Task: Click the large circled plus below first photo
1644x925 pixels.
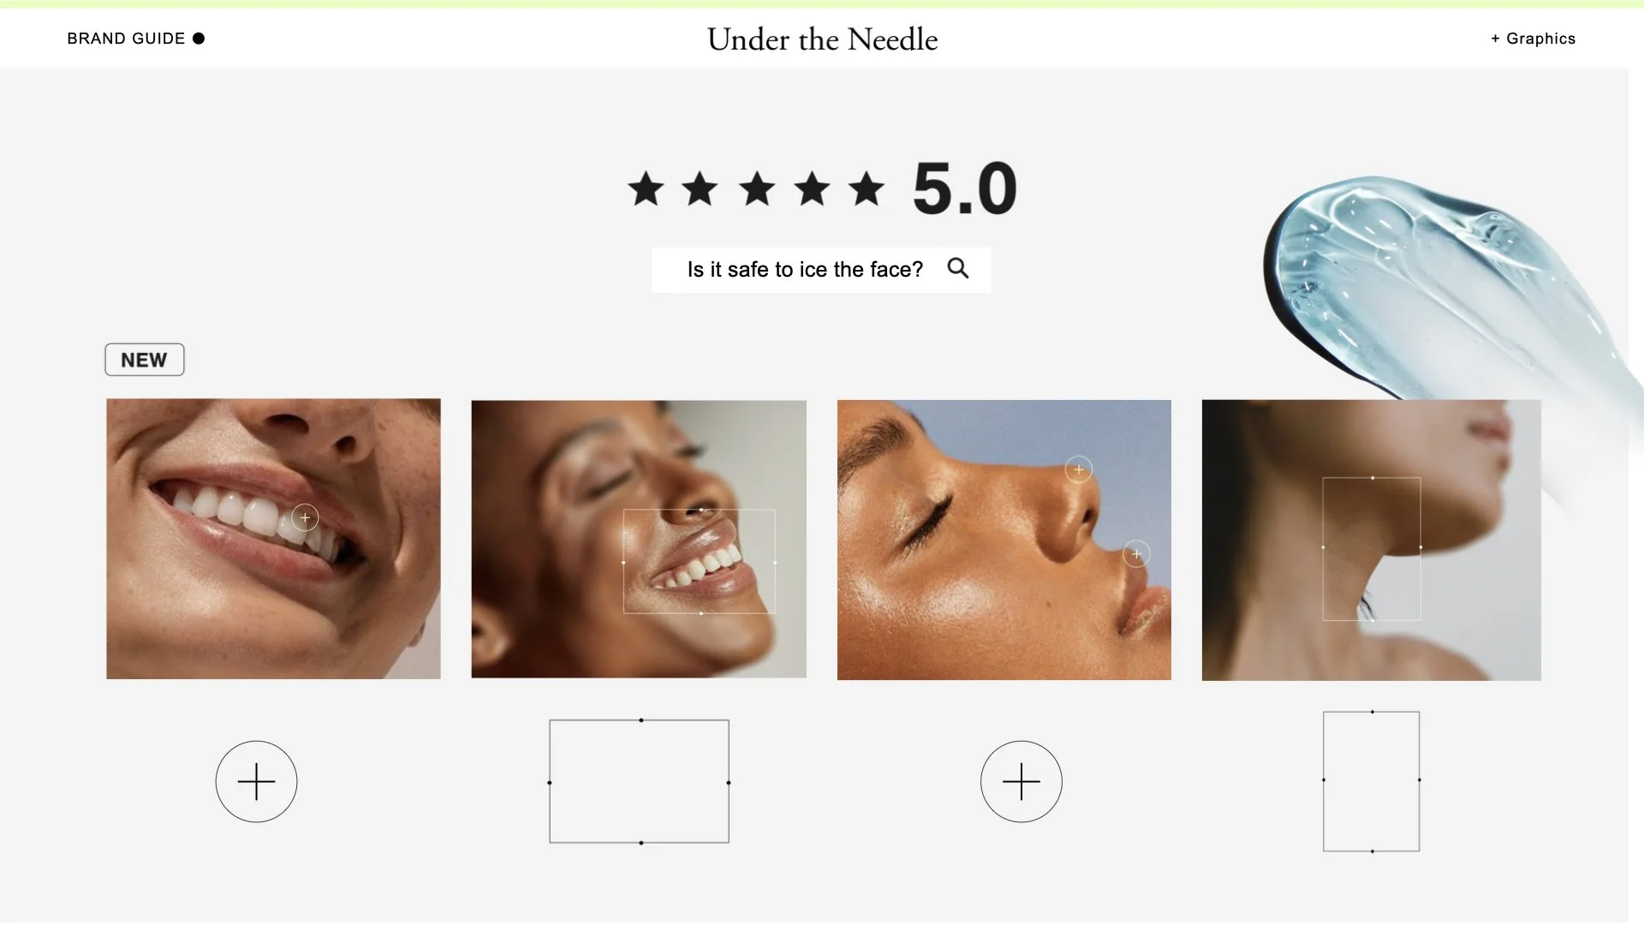Action: pos(256,782)
